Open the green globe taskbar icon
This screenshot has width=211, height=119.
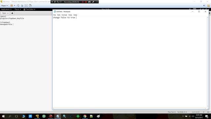44,116
